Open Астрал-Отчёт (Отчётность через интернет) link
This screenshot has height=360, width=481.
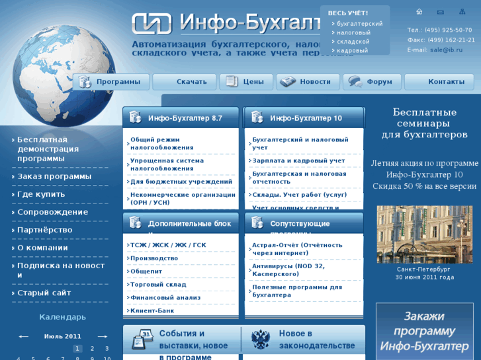tap(297, 249)
